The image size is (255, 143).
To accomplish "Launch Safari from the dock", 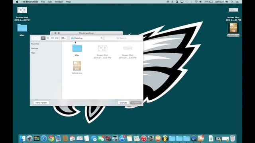I will 44,139.
